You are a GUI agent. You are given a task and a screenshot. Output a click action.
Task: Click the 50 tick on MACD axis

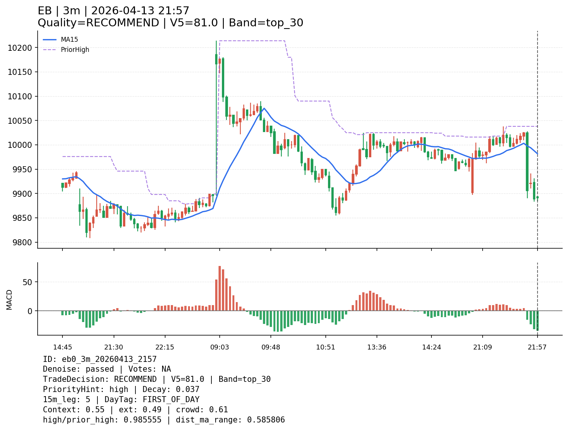29,282
